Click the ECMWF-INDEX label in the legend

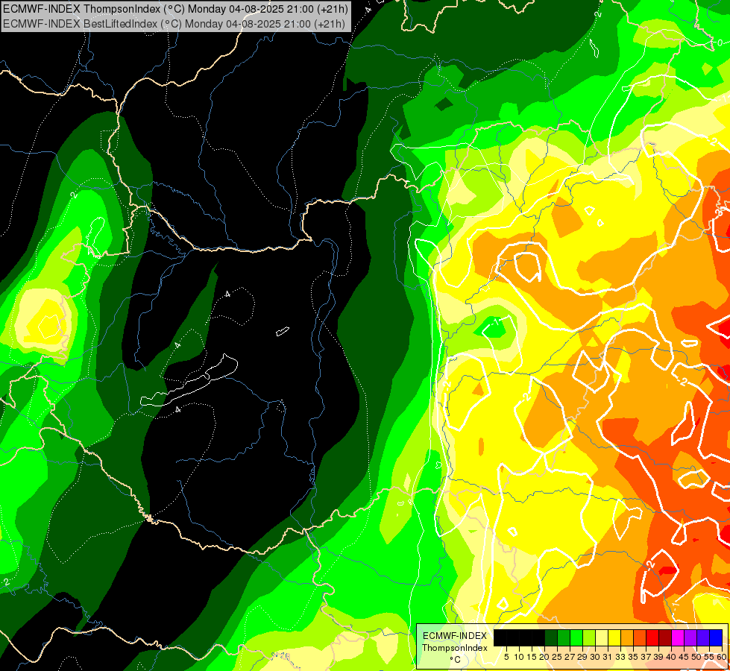[455, 636]
